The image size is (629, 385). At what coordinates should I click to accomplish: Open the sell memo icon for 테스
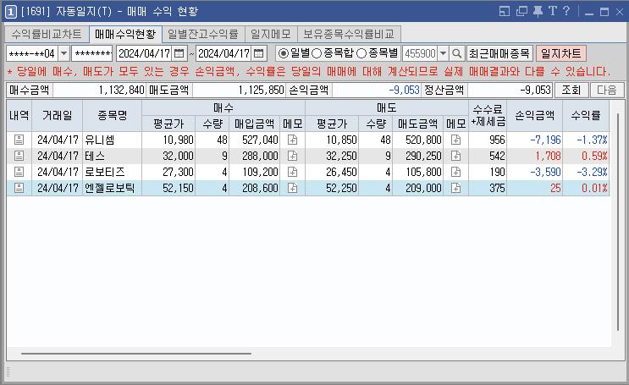click(x=455, y=156)
